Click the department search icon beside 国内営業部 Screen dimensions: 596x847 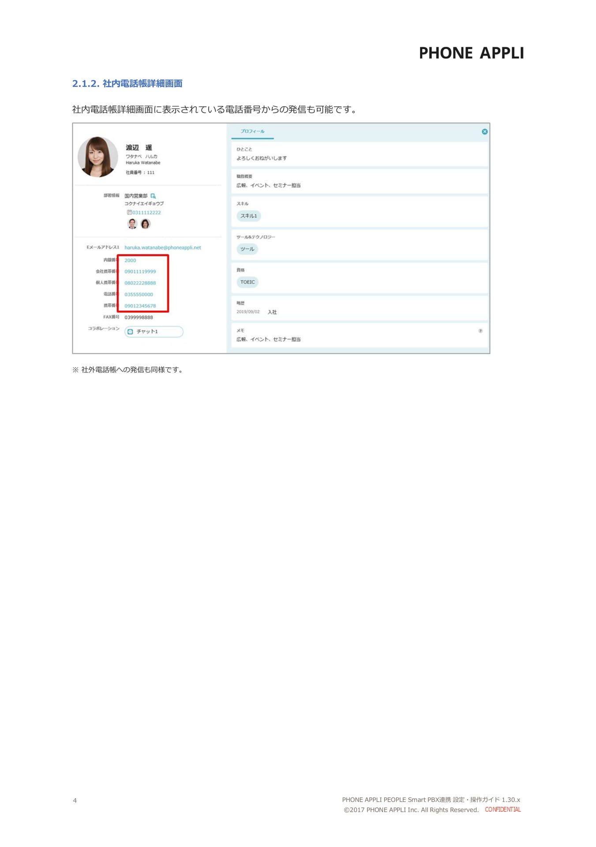click(153, 196)
